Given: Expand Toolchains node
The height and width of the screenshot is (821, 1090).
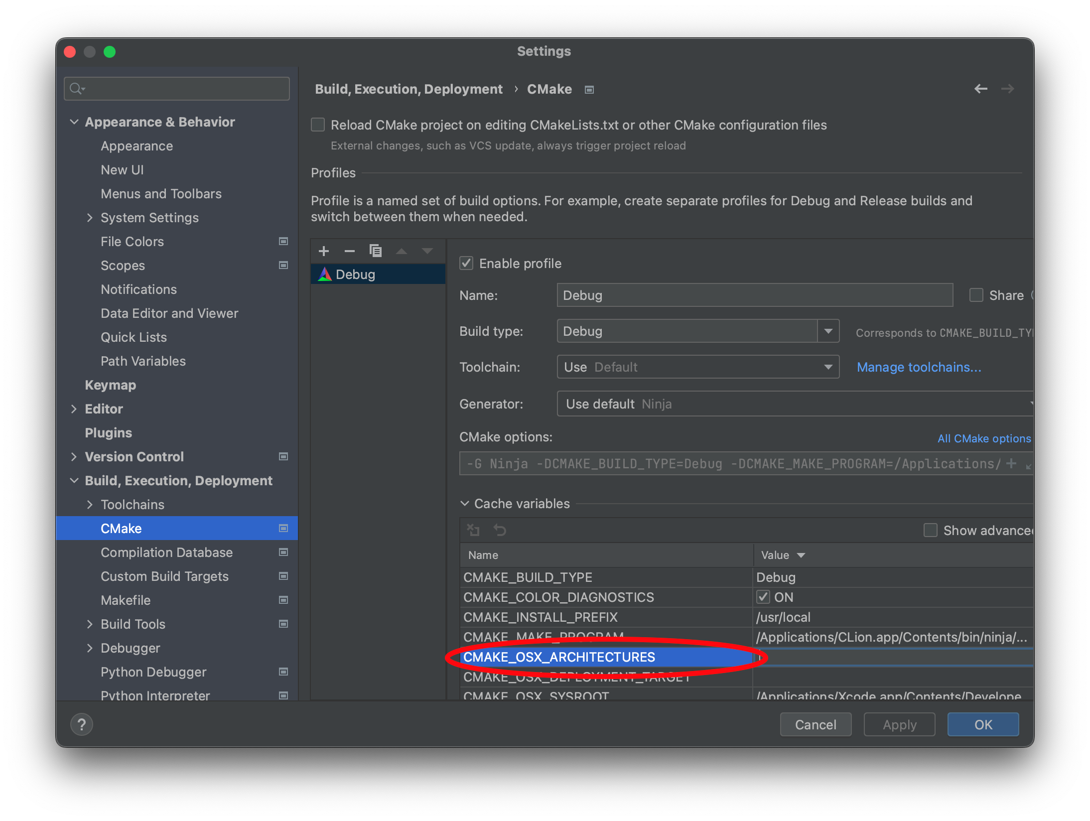Looking at the screenshot, I should coord(90,505).
